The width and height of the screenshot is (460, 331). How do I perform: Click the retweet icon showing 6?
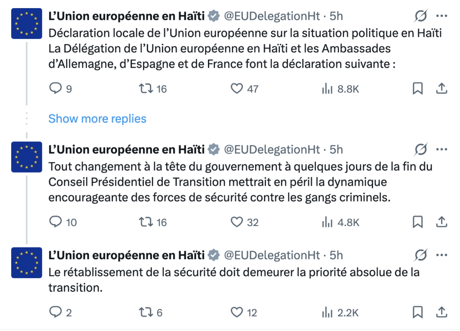click(146, 312)
